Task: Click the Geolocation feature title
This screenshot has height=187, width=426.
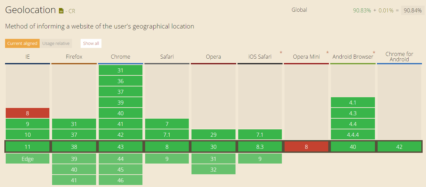Action: tap(31, 10)
